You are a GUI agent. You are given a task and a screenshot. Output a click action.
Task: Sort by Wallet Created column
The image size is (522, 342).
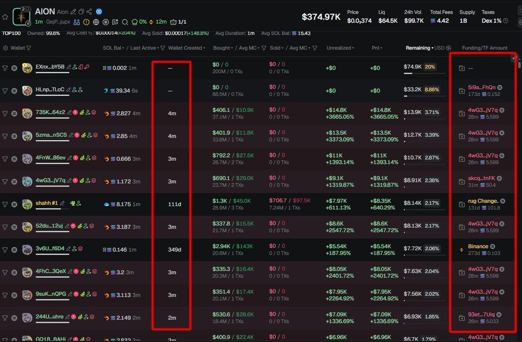click(x=187, y=48)
